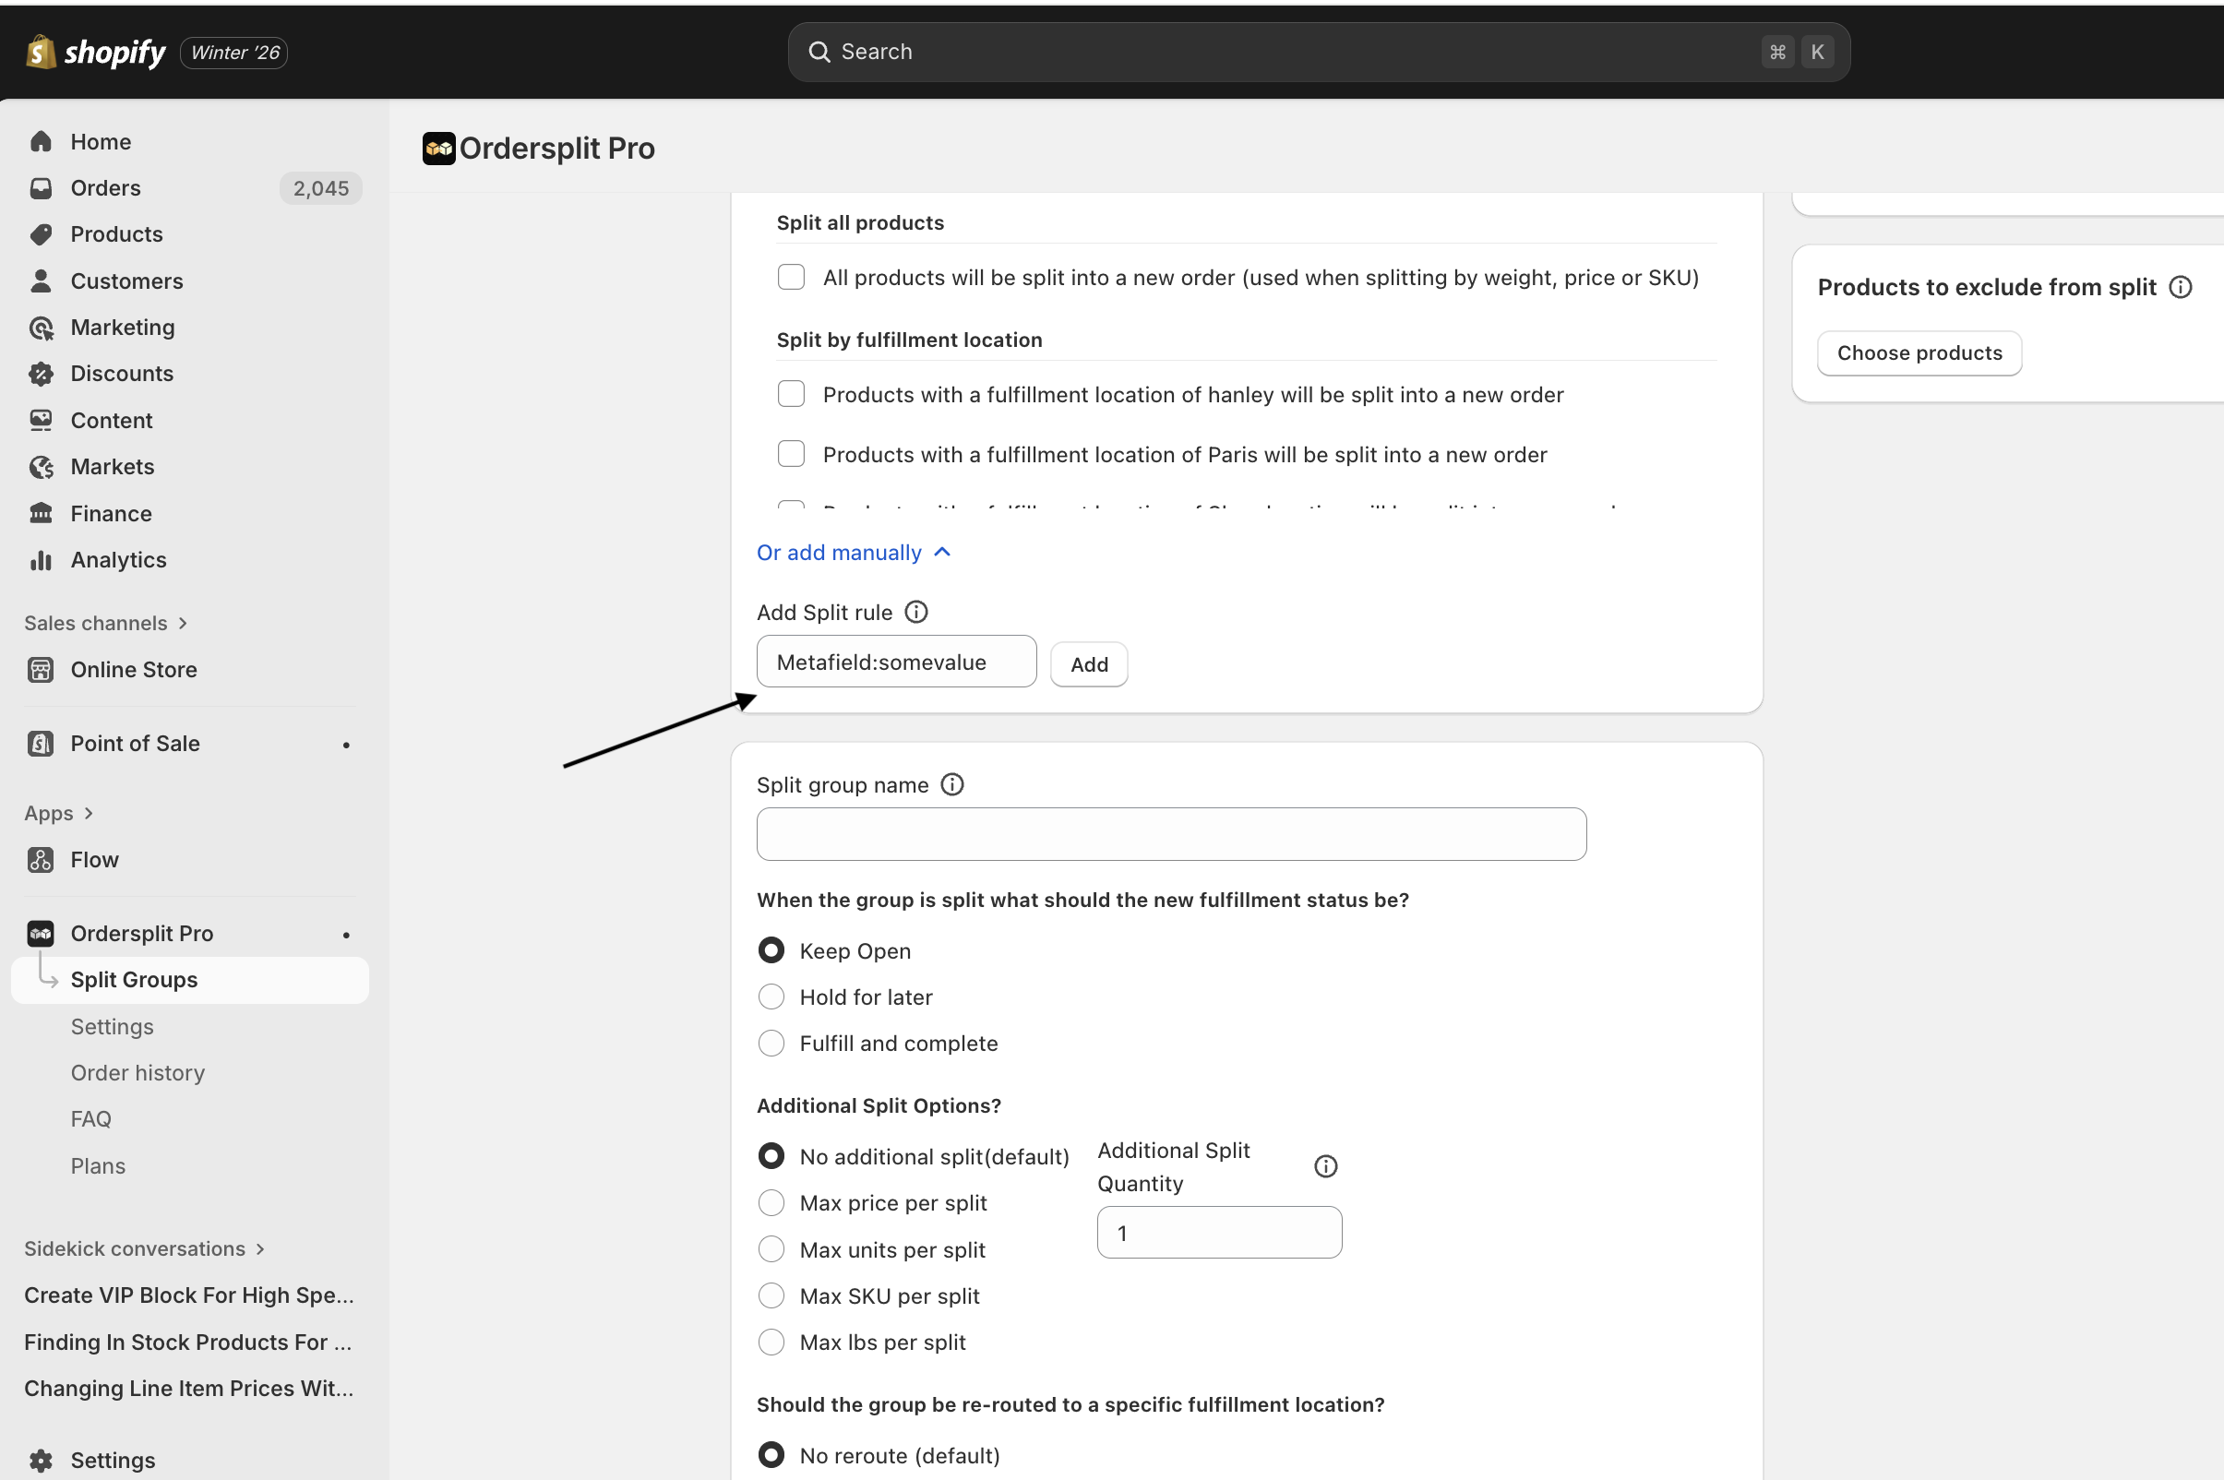Select the Hold for later radio option
This screenshot has height=1480, width=2224.
click(771, 997)
